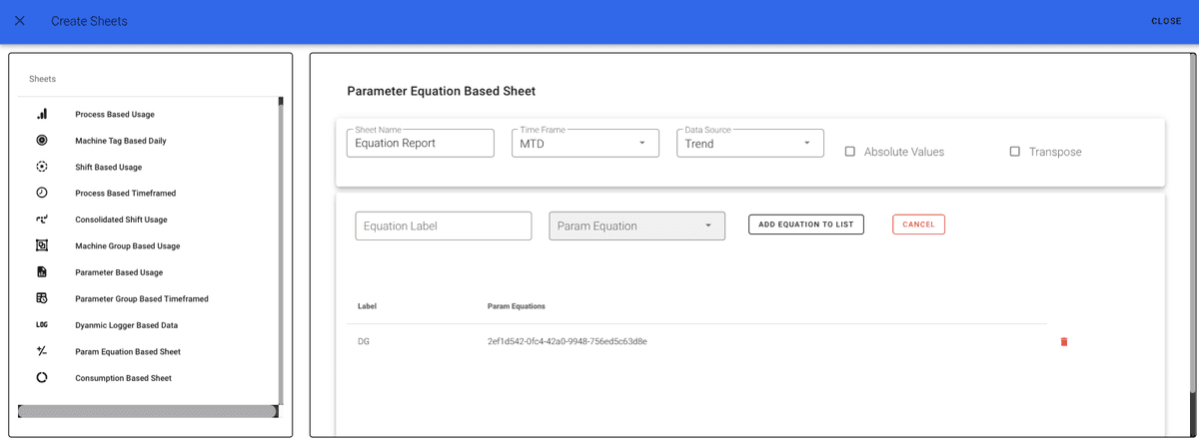
Task: Click the sheets list vertical scrollbar
Action: tap(281, 249)
